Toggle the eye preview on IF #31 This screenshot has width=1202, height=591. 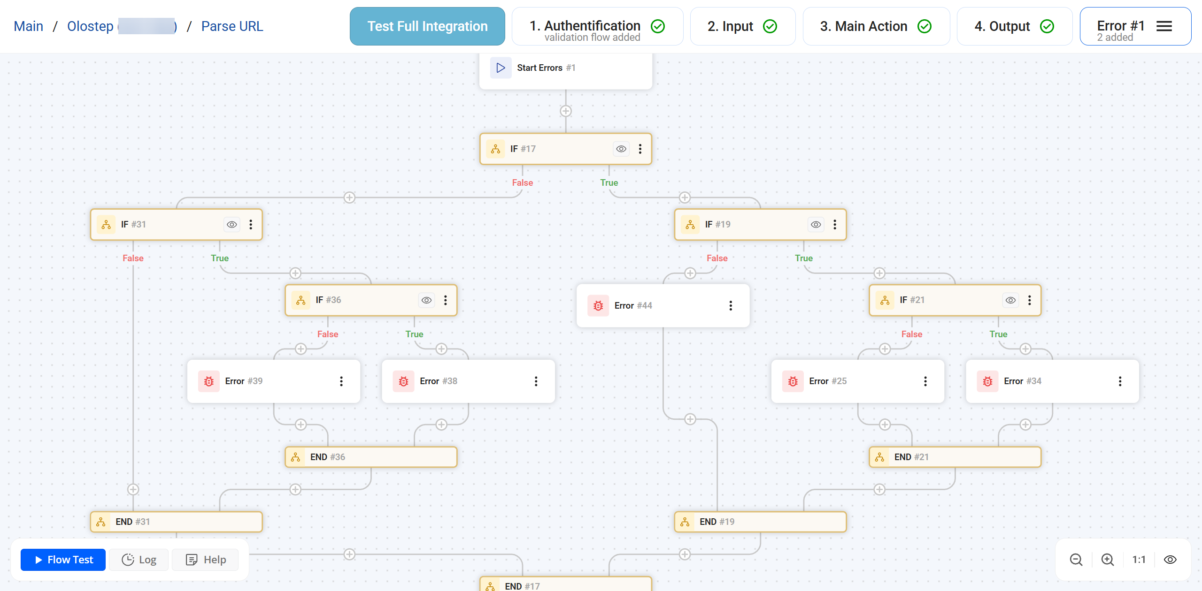[x=232, y=225]
